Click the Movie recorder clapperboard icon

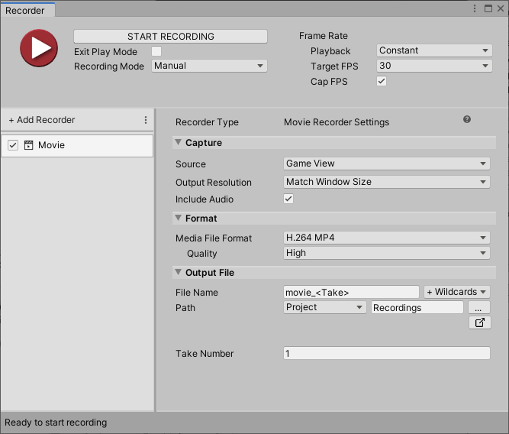pos(29,145)
